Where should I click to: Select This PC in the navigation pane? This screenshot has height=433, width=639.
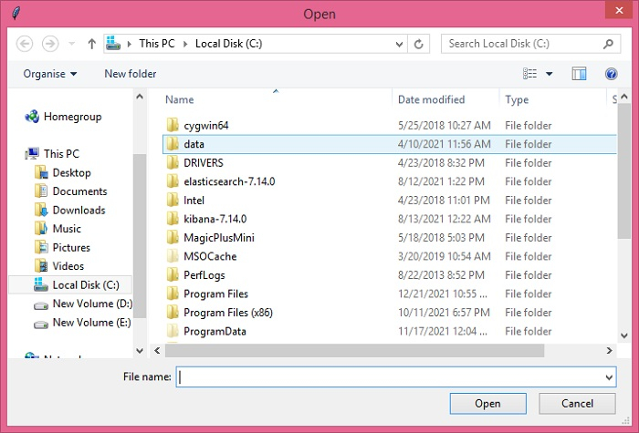[x=52, y=154]
